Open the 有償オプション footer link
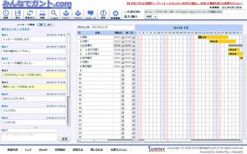The height and width of the screenshot is (154, 247). pos(119,149)
